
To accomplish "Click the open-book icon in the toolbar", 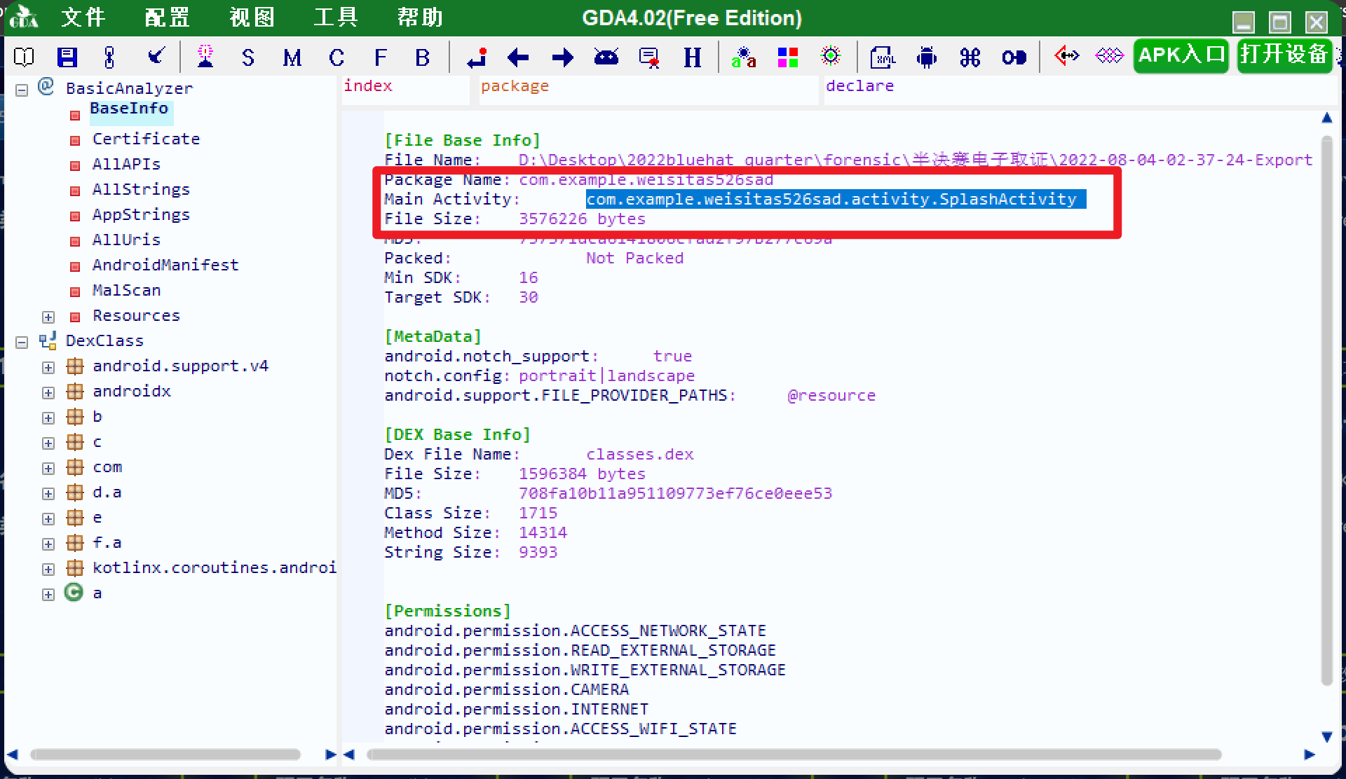I will [x=24, y=57].
